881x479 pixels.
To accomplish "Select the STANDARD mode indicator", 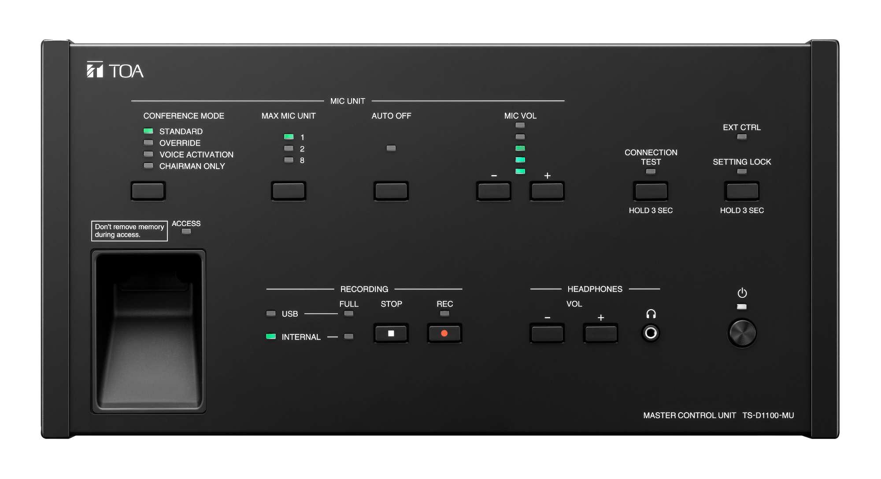I will tap(147, 131).
